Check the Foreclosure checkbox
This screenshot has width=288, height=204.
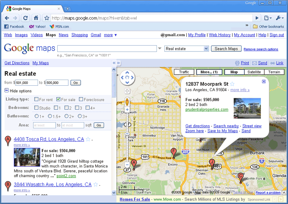(x=81, y=99)
